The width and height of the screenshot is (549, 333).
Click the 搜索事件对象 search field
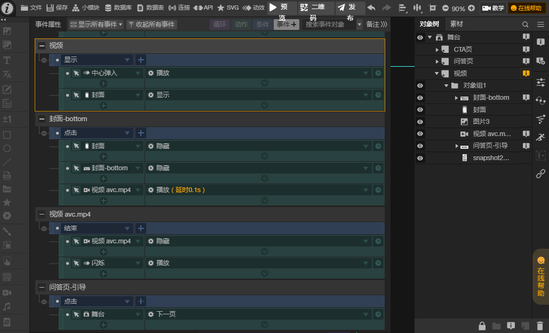pos(329,24)
